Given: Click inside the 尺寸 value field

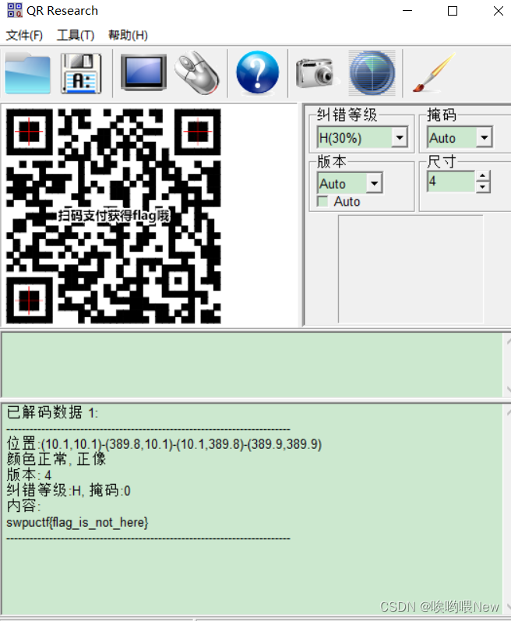Looking at the screenshot, I should (x=451, y=182).
